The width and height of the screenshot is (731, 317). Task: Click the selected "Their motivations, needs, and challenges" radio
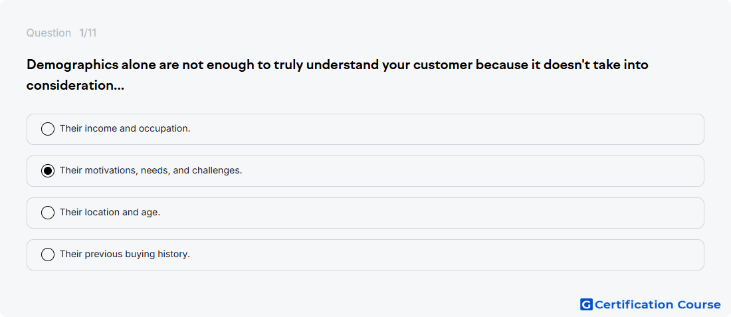coord(48,171)
